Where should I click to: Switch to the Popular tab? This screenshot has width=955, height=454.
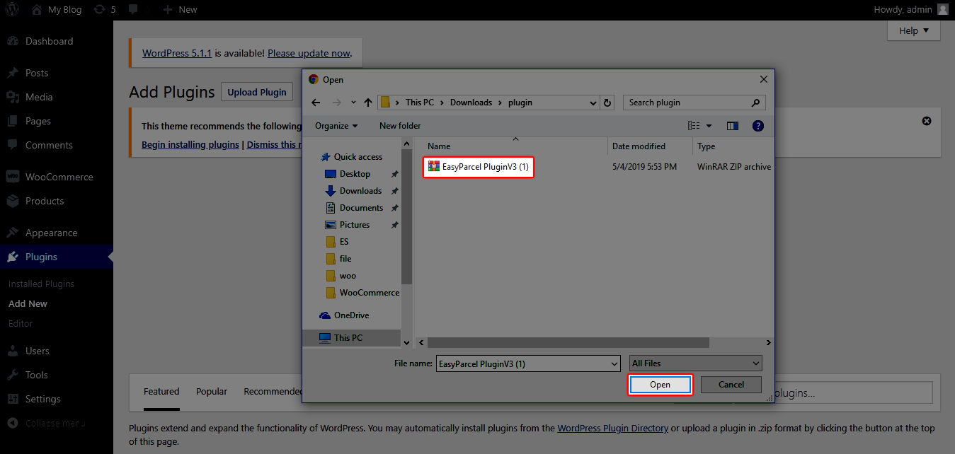tap(212, 391)
